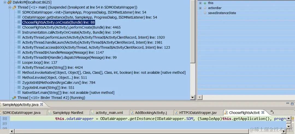The image size is (295, 134).
Task: Select ODataWrapper.getInstance stack frame
Action: pyautogui.click(x=90, y=17)
